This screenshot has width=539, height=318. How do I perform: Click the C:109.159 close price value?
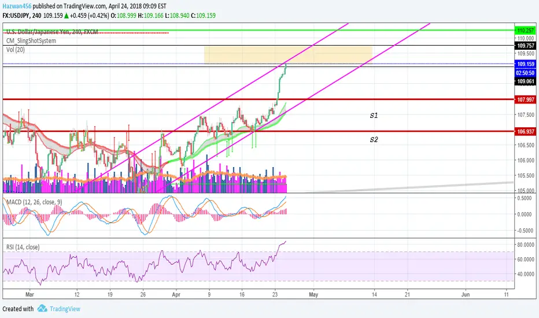[x=203, y=16]
